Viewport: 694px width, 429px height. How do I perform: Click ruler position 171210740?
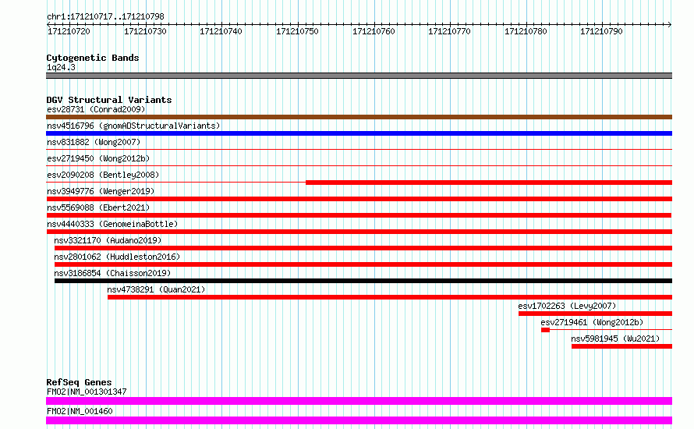[221, 31]
